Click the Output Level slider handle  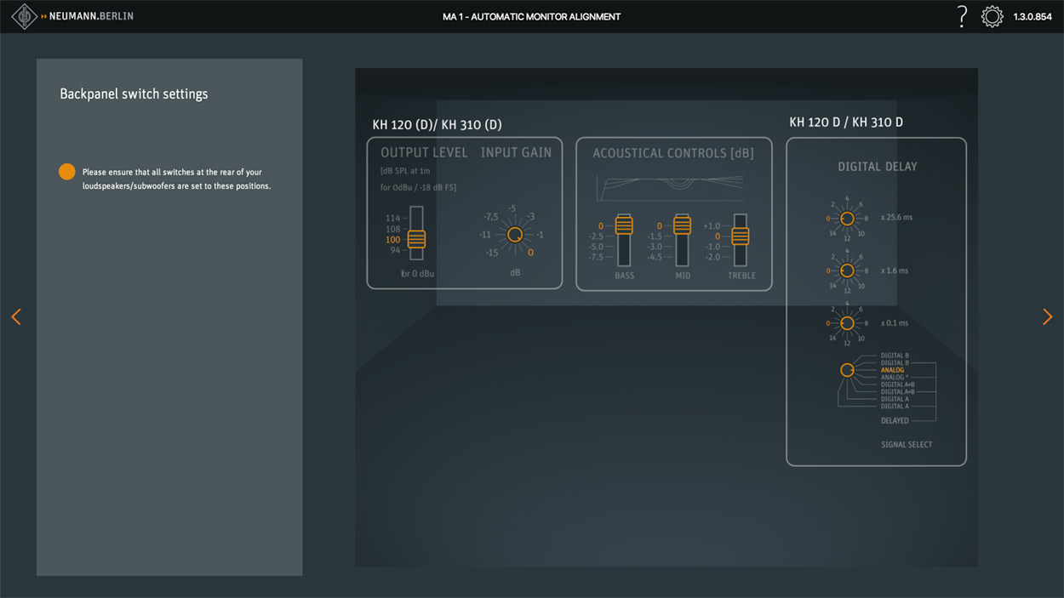[x=416, y=239]
